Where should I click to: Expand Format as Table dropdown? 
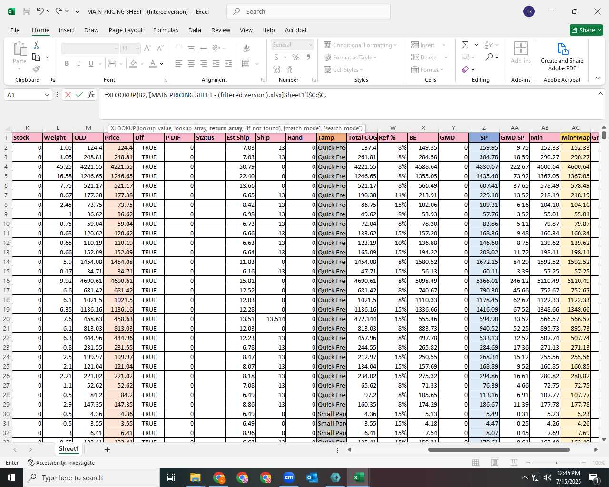(x=375, y=58)
